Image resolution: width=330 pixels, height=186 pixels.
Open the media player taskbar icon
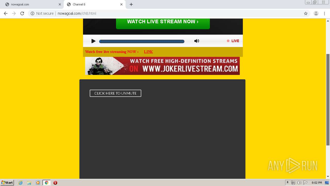click(38, 183)
